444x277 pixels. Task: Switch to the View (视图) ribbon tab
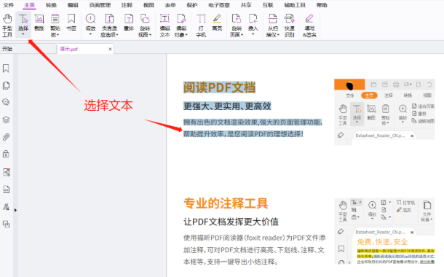pos(148,5)
